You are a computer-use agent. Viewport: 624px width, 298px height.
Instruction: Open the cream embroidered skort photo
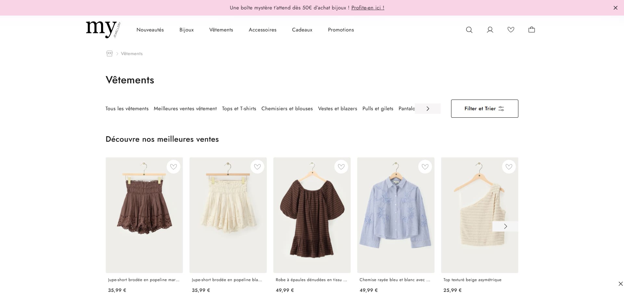pyautogui.click(x=228, y=215)
